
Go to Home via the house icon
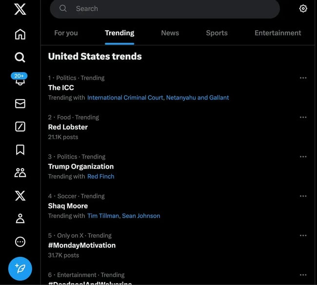click(20, 34)
